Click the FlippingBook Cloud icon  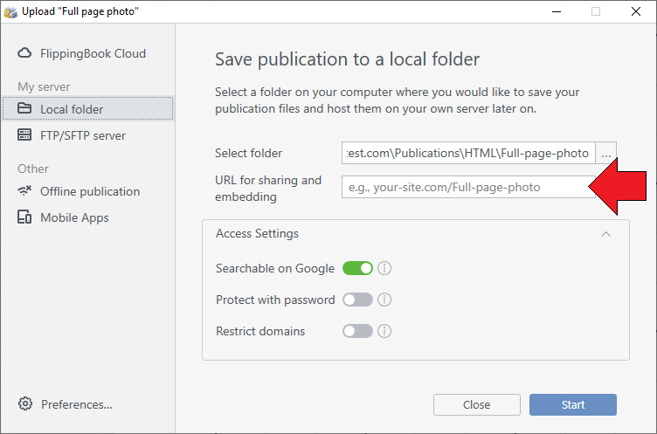click(x=24, y=53)
